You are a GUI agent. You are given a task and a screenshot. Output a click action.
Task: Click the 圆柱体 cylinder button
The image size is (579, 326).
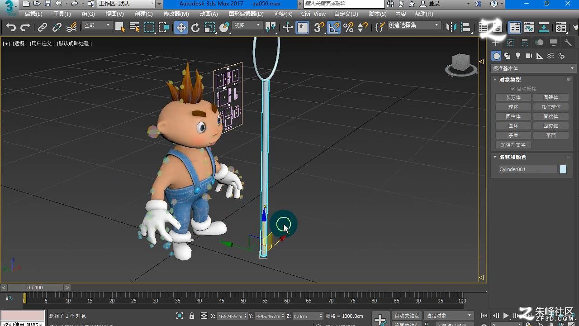(x=513, y=116)
